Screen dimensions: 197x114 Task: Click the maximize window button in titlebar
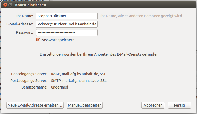tap(10, 5)
